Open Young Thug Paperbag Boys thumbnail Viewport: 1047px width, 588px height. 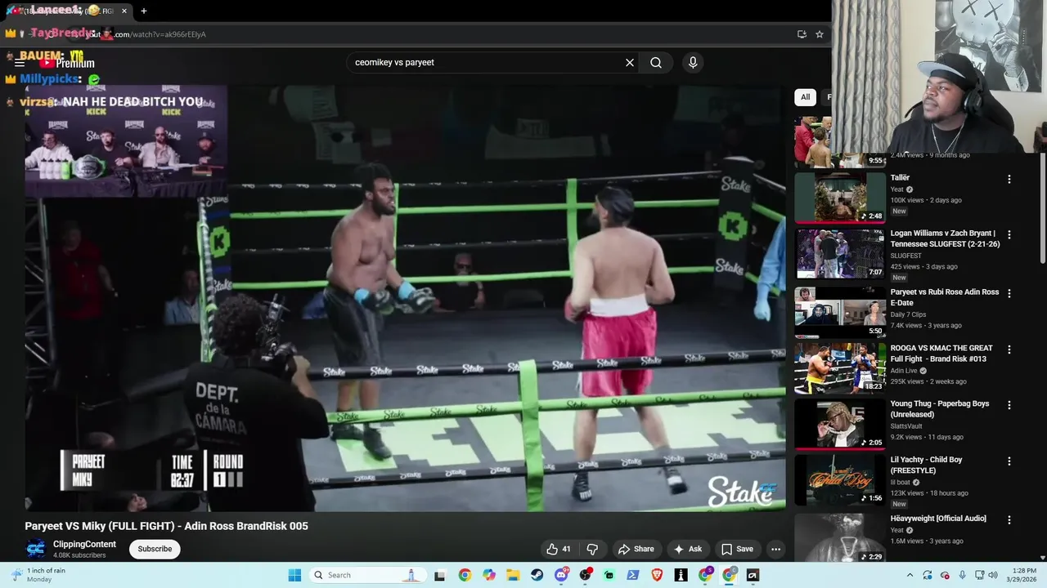tap(840, 424)
